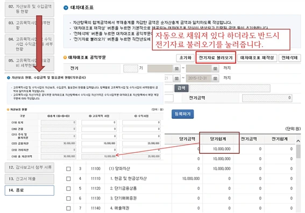Click account code 11140
The image size is (305, 213).
point(96,208)
